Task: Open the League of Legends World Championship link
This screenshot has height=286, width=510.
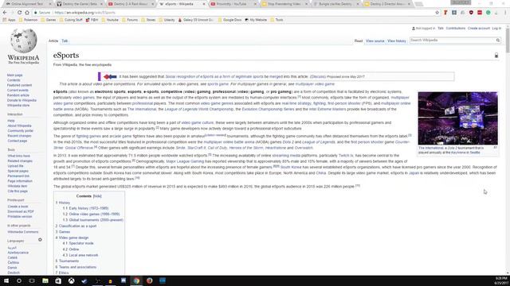Action: pos(199,110)
